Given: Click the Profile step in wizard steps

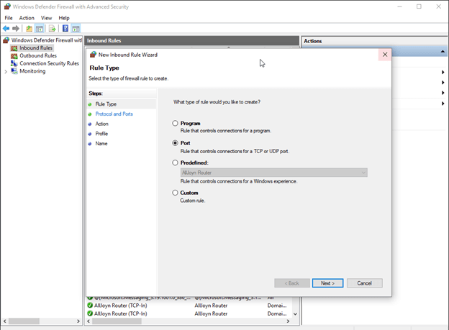Looking at the screenshot, I should [101, 134].
